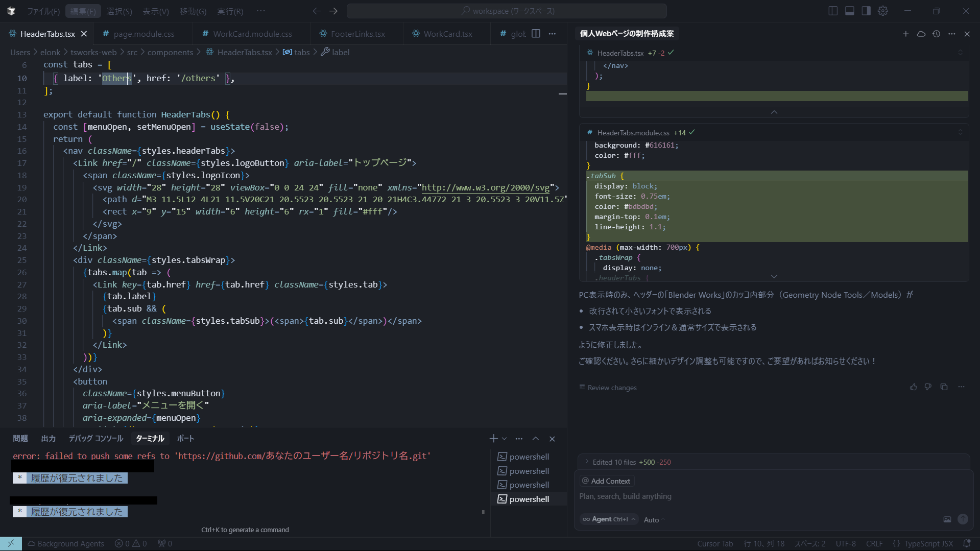The height and width of the screenshot is (551, 980).
Task: Open terminal panel more actions
Action: point(519,439)
